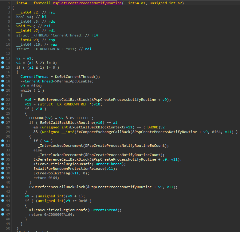Click LODWORD macro on line 26
The image size is (240, 232).
(x=37, y=118)
